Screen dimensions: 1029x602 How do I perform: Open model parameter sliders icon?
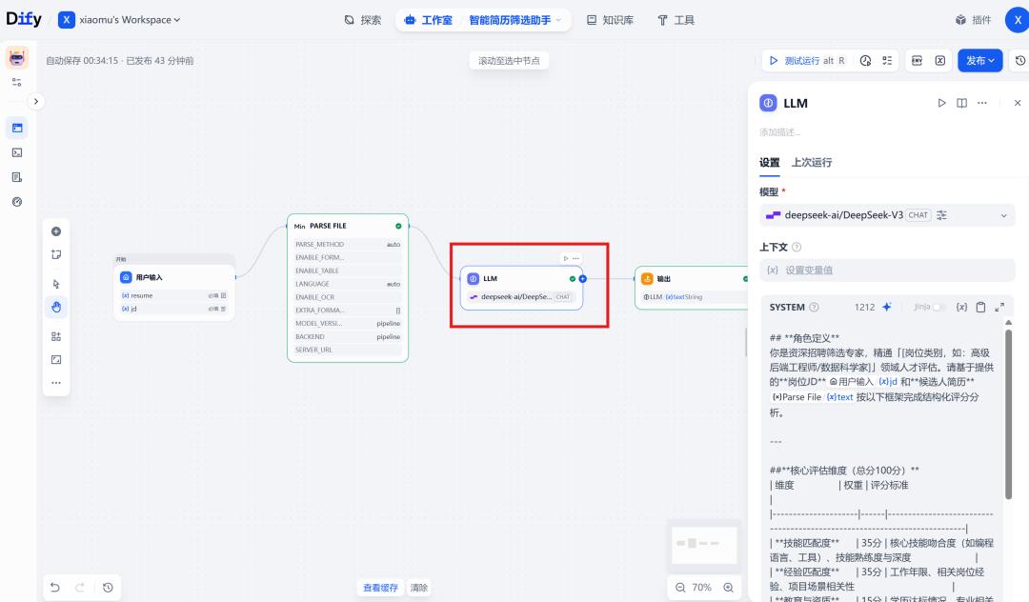[x=941, y=215]
